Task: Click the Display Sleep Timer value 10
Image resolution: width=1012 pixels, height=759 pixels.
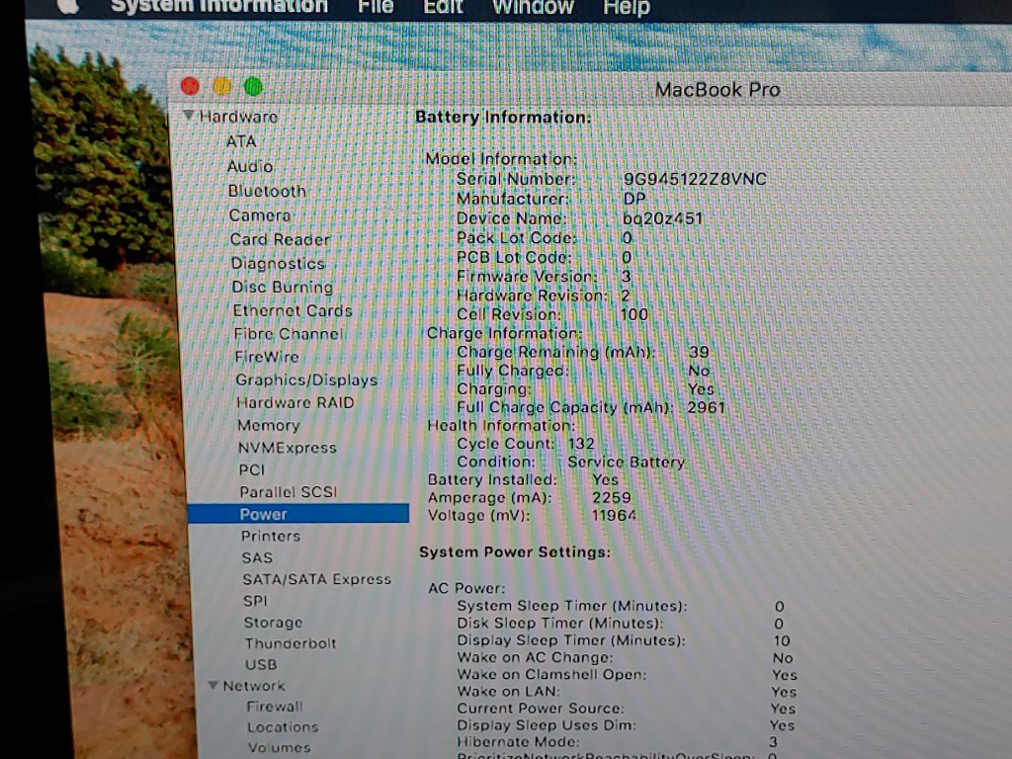Action: point(782,640)
